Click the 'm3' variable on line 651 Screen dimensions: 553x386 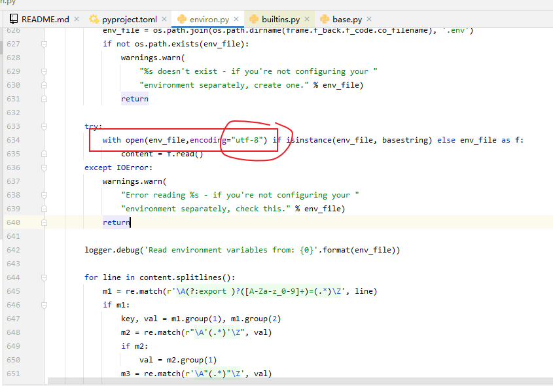coord(126,374)
